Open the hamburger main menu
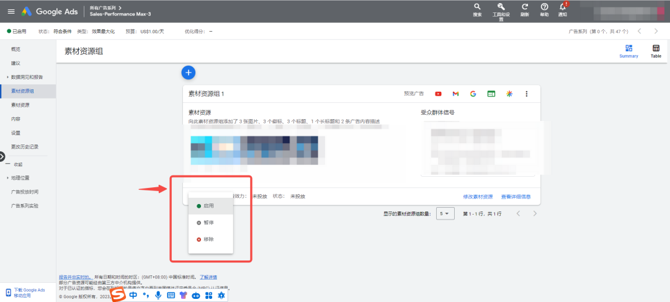This screenshot has height=302, width=670. (x=11, y=12)
